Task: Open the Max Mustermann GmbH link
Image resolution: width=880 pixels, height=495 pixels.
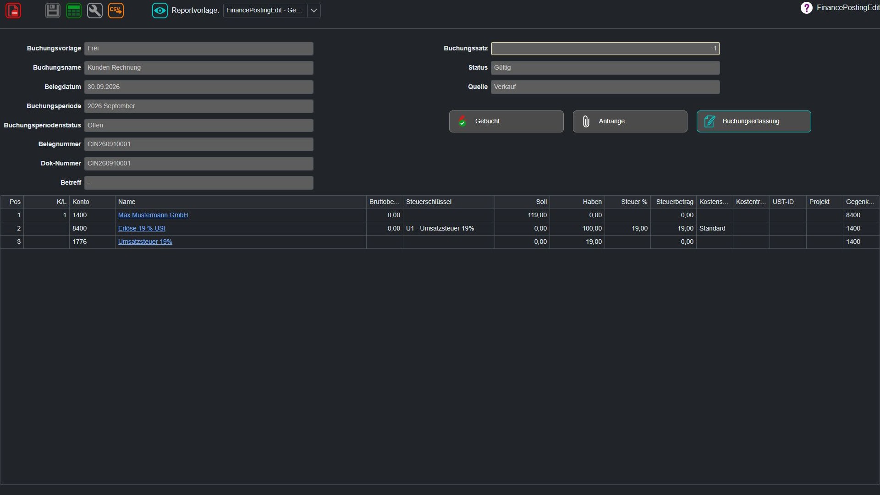Action: click(153, 215)
